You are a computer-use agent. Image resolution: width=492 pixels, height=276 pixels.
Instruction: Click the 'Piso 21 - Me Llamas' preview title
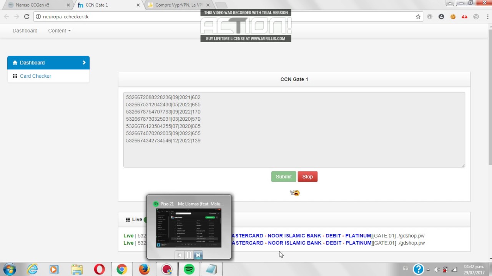coord(192,204)
